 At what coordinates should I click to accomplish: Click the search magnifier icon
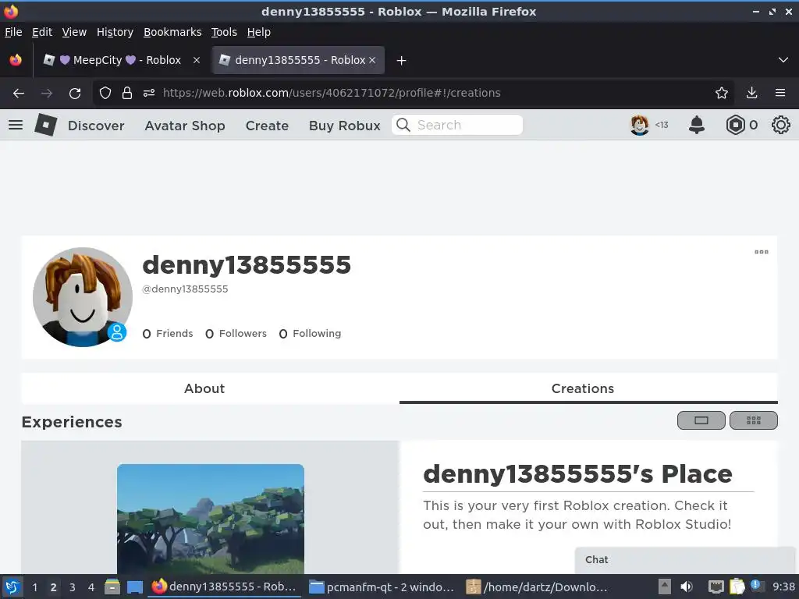click(x=403, y=125)
